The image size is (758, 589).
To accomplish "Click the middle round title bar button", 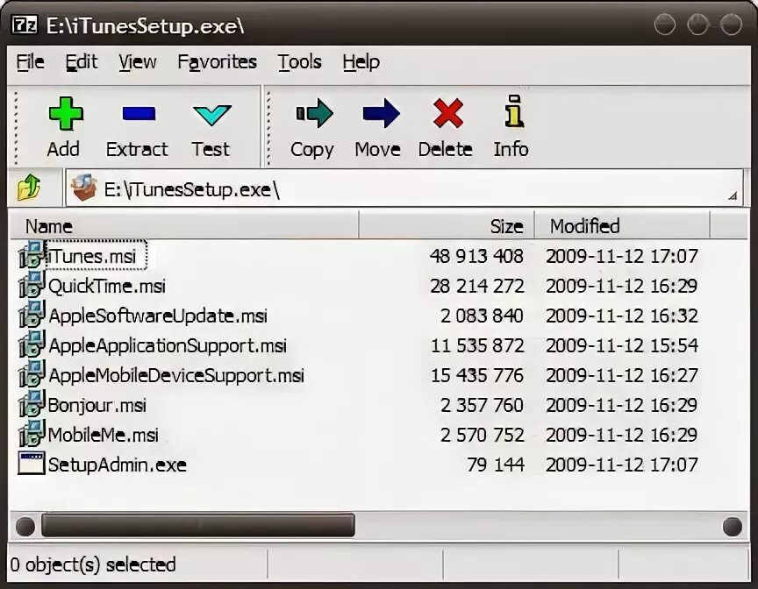I will point(698,25).
